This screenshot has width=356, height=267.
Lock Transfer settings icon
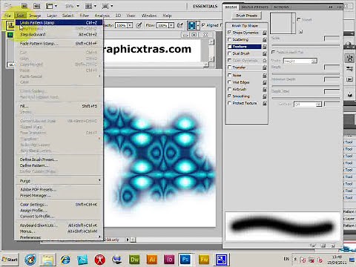pyautogui.click(x=265, y=67)
